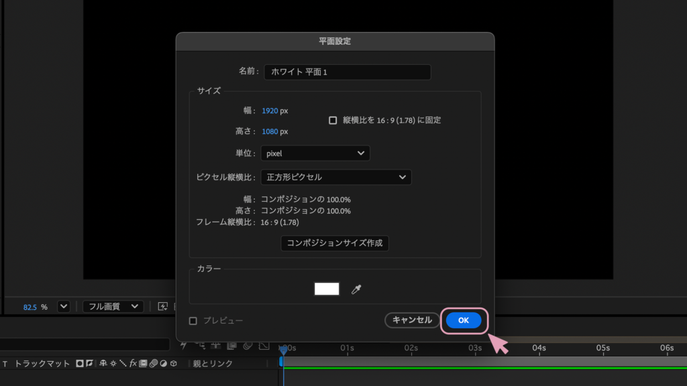The image size is (687, 386).
Task: Click the quality diagonal-line switch icon
Action: point(123,363)
